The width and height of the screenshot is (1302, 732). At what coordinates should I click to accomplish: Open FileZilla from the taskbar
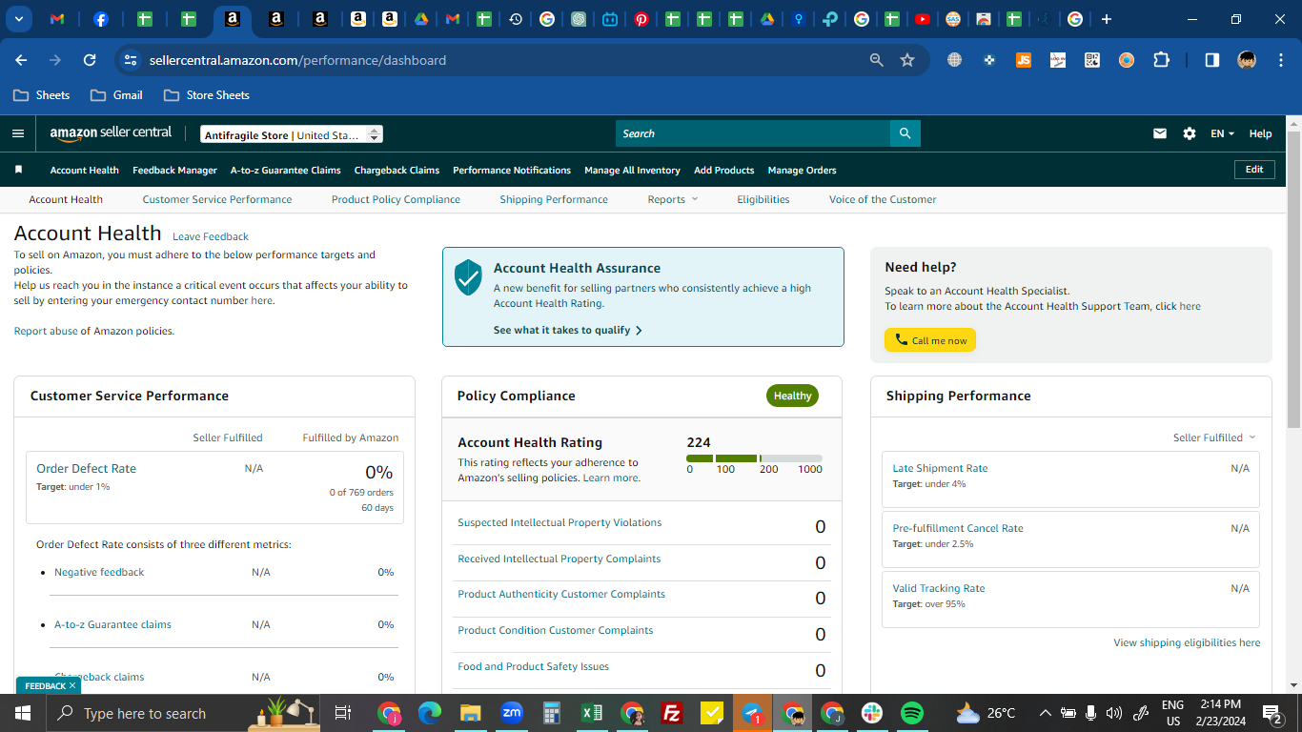click(672, 713)
